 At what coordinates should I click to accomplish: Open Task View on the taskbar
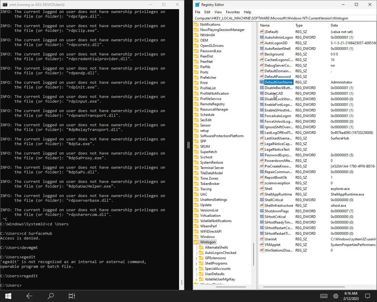[72, 296]
